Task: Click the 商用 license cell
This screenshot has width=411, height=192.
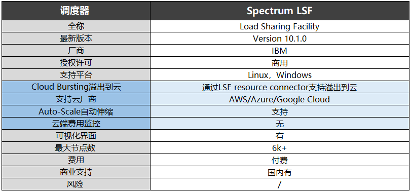Action: tap(280, 63)
